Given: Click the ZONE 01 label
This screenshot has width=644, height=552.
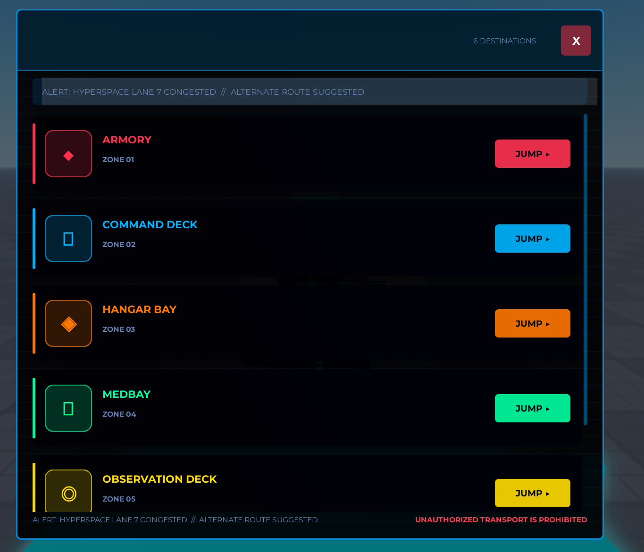Looking at the screenshot, I should [x=118, y=160].
